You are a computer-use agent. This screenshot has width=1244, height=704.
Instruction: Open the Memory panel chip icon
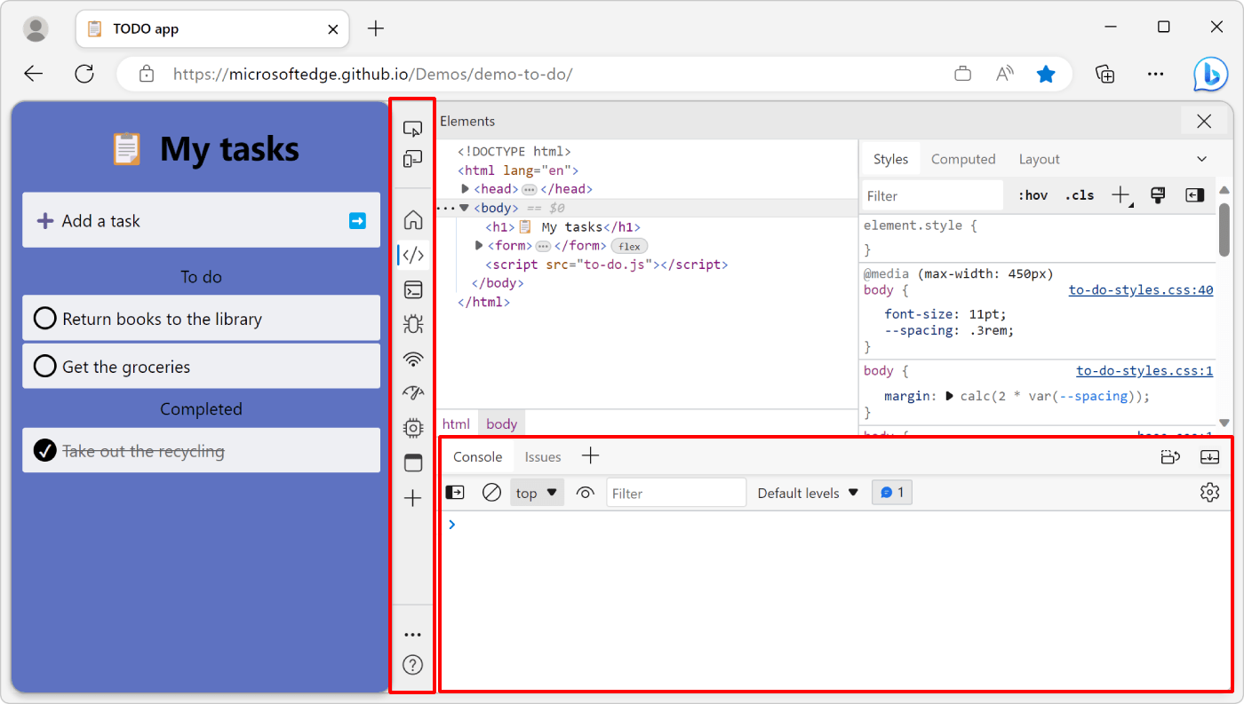point(412,427)
